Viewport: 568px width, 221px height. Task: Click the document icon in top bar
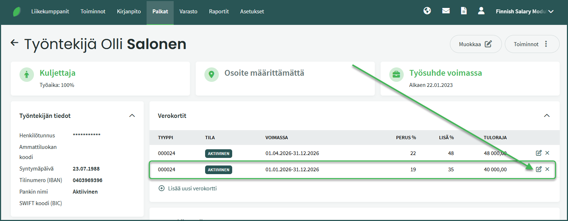[464, 11]
